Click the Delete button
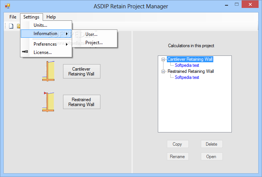This screenshot has width=262, height=177. click(x=212, y=144)
